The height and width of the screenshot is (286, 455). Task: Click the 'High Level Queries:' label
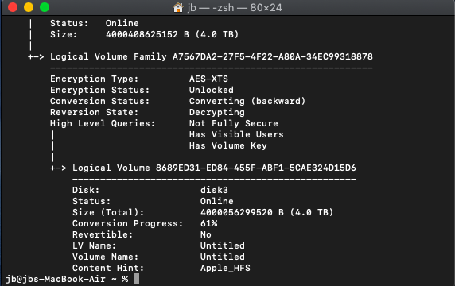tap(103, 123)
